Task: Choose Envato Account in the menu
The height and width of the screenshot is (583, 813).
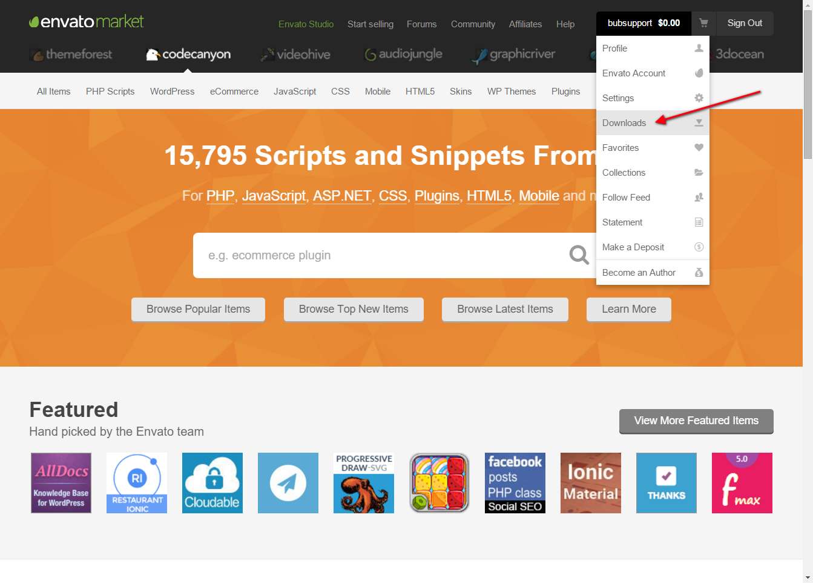Action: tap(653, 73)
